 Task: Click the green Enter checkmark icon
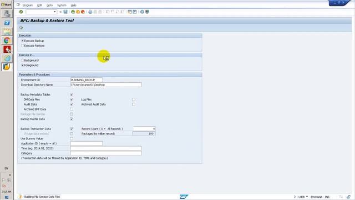[x=21, y=12]
